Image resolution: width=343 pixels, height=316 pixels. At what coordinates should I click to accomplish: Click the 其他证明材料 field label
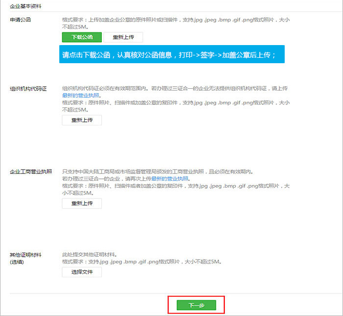pos(25,255)
